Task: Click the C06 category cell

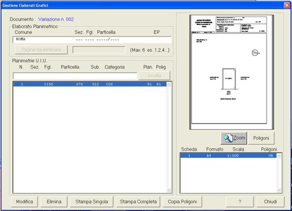Action: (x=109, y=84)
